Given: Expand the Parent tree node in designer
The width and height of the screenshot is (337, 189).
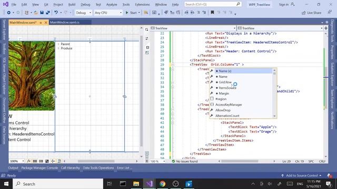Looking at the screenshot, I should pyautogui.click(x=58, y=44).
